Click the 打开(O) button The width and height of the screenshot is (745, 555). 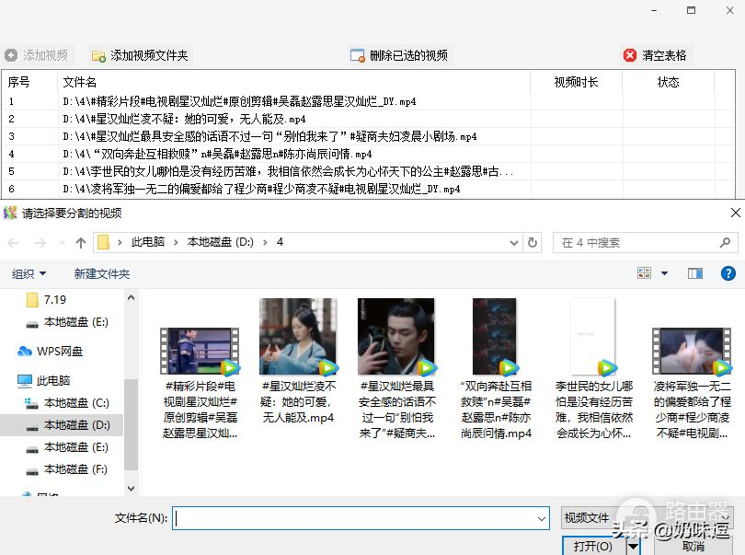coord(593,547)
